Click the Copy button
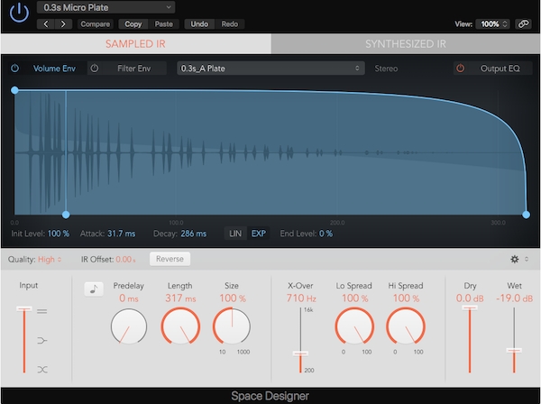The image size is (541, 404). point(133,23)
